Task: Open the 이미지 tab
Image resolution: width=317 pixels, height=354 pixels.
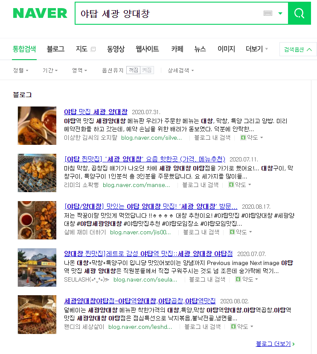Action: pos(226,49)
